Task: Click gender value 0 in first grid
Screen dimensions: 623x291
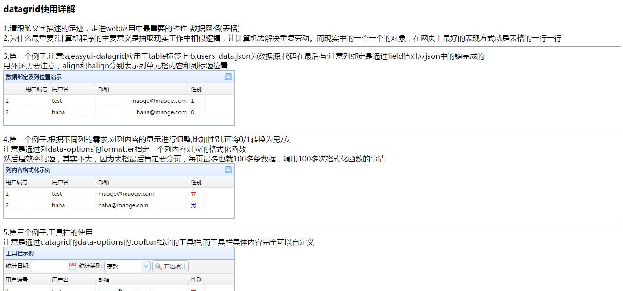Action: (196, 112)
